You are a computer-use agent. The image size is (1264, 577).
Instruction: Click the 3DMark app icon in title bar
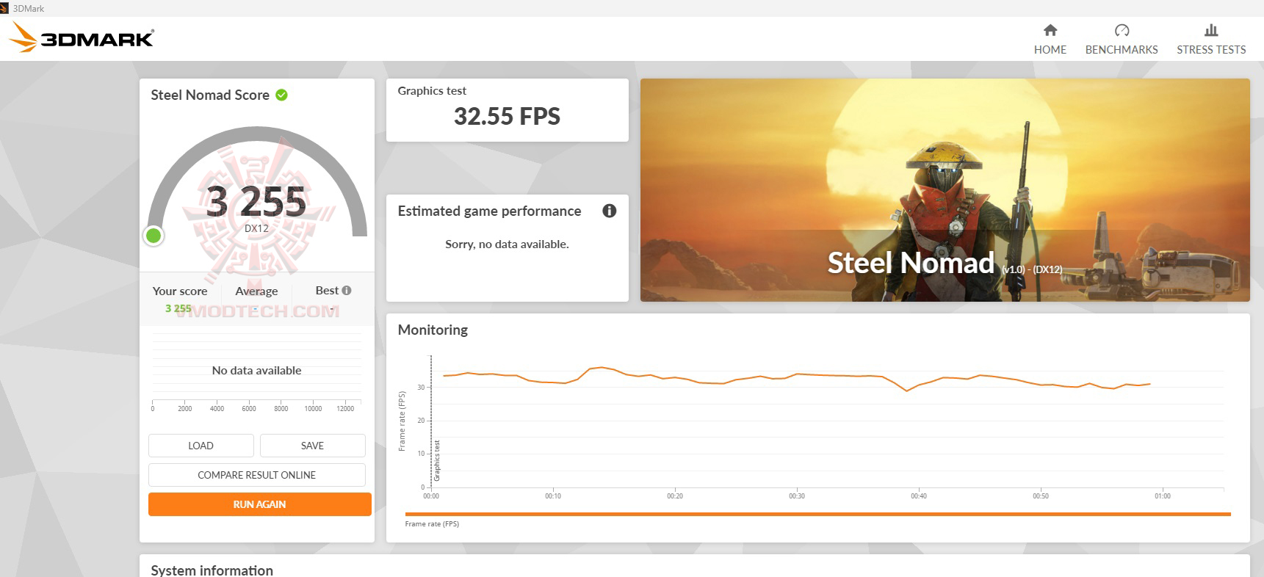6,8
